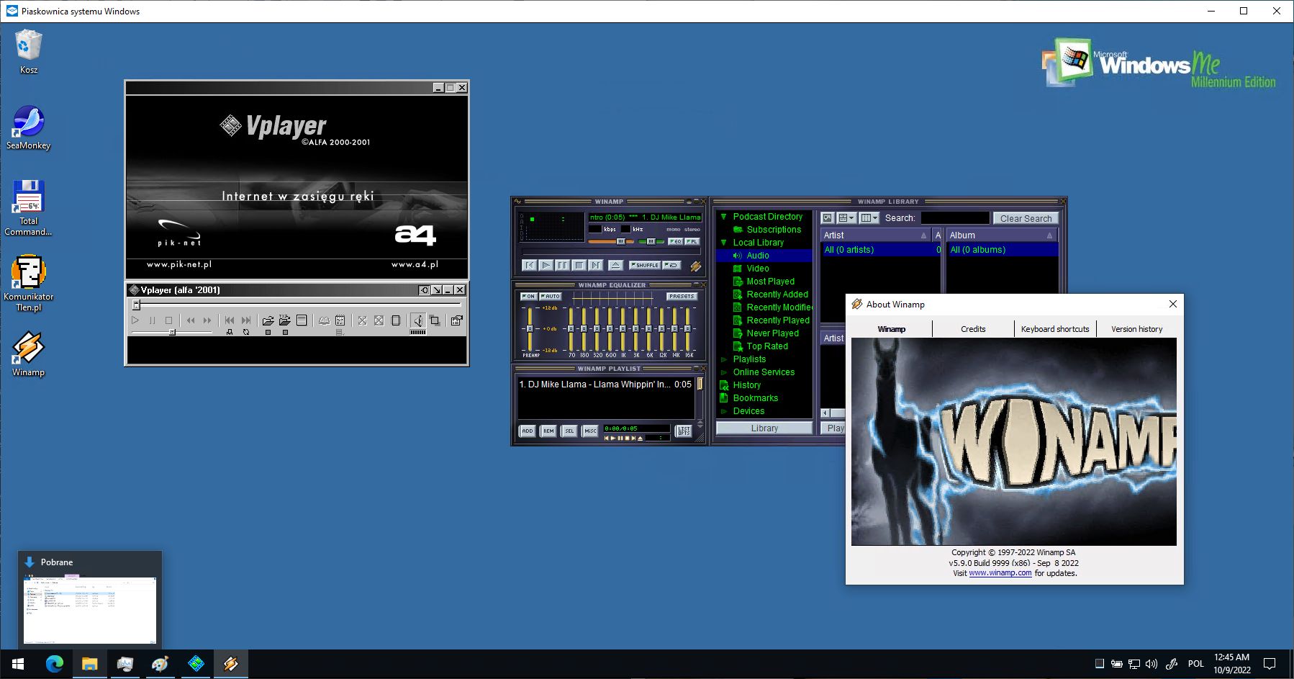1294x679 pixels.
Task: Mute audio using Vplayer's speaker icon
Action: (x=418, y=320)
